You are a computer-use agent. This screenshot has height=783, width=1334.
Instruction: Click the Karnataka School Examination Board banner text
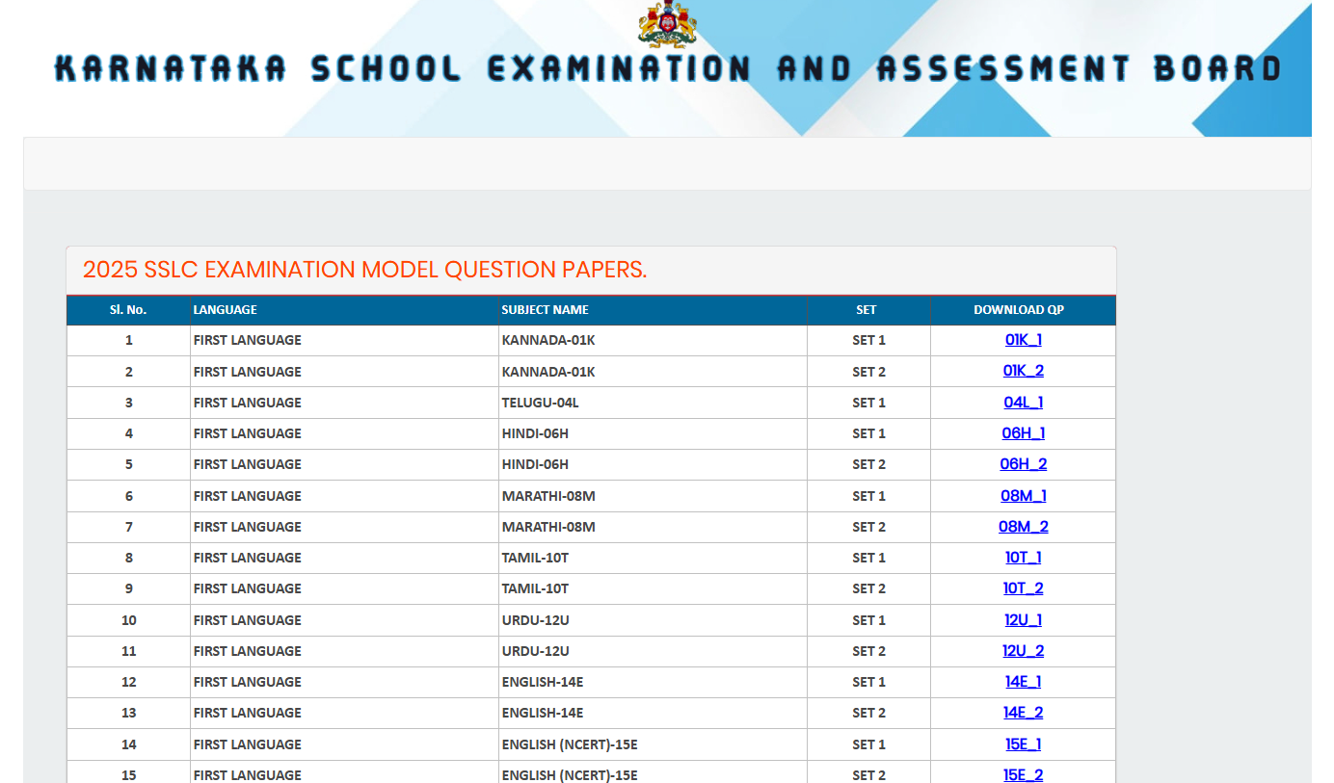(x=667, y=67)
